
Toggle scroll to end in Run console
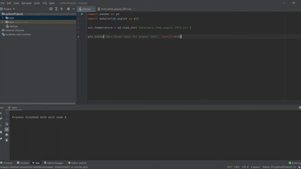pos(7,130)
